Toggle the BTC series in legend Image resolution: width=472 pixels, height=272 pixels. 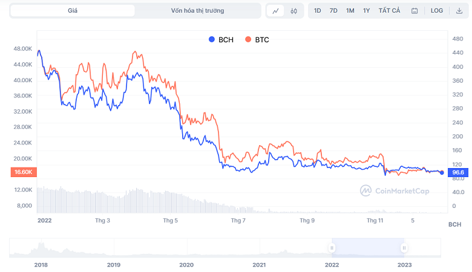tap(258, 39)
